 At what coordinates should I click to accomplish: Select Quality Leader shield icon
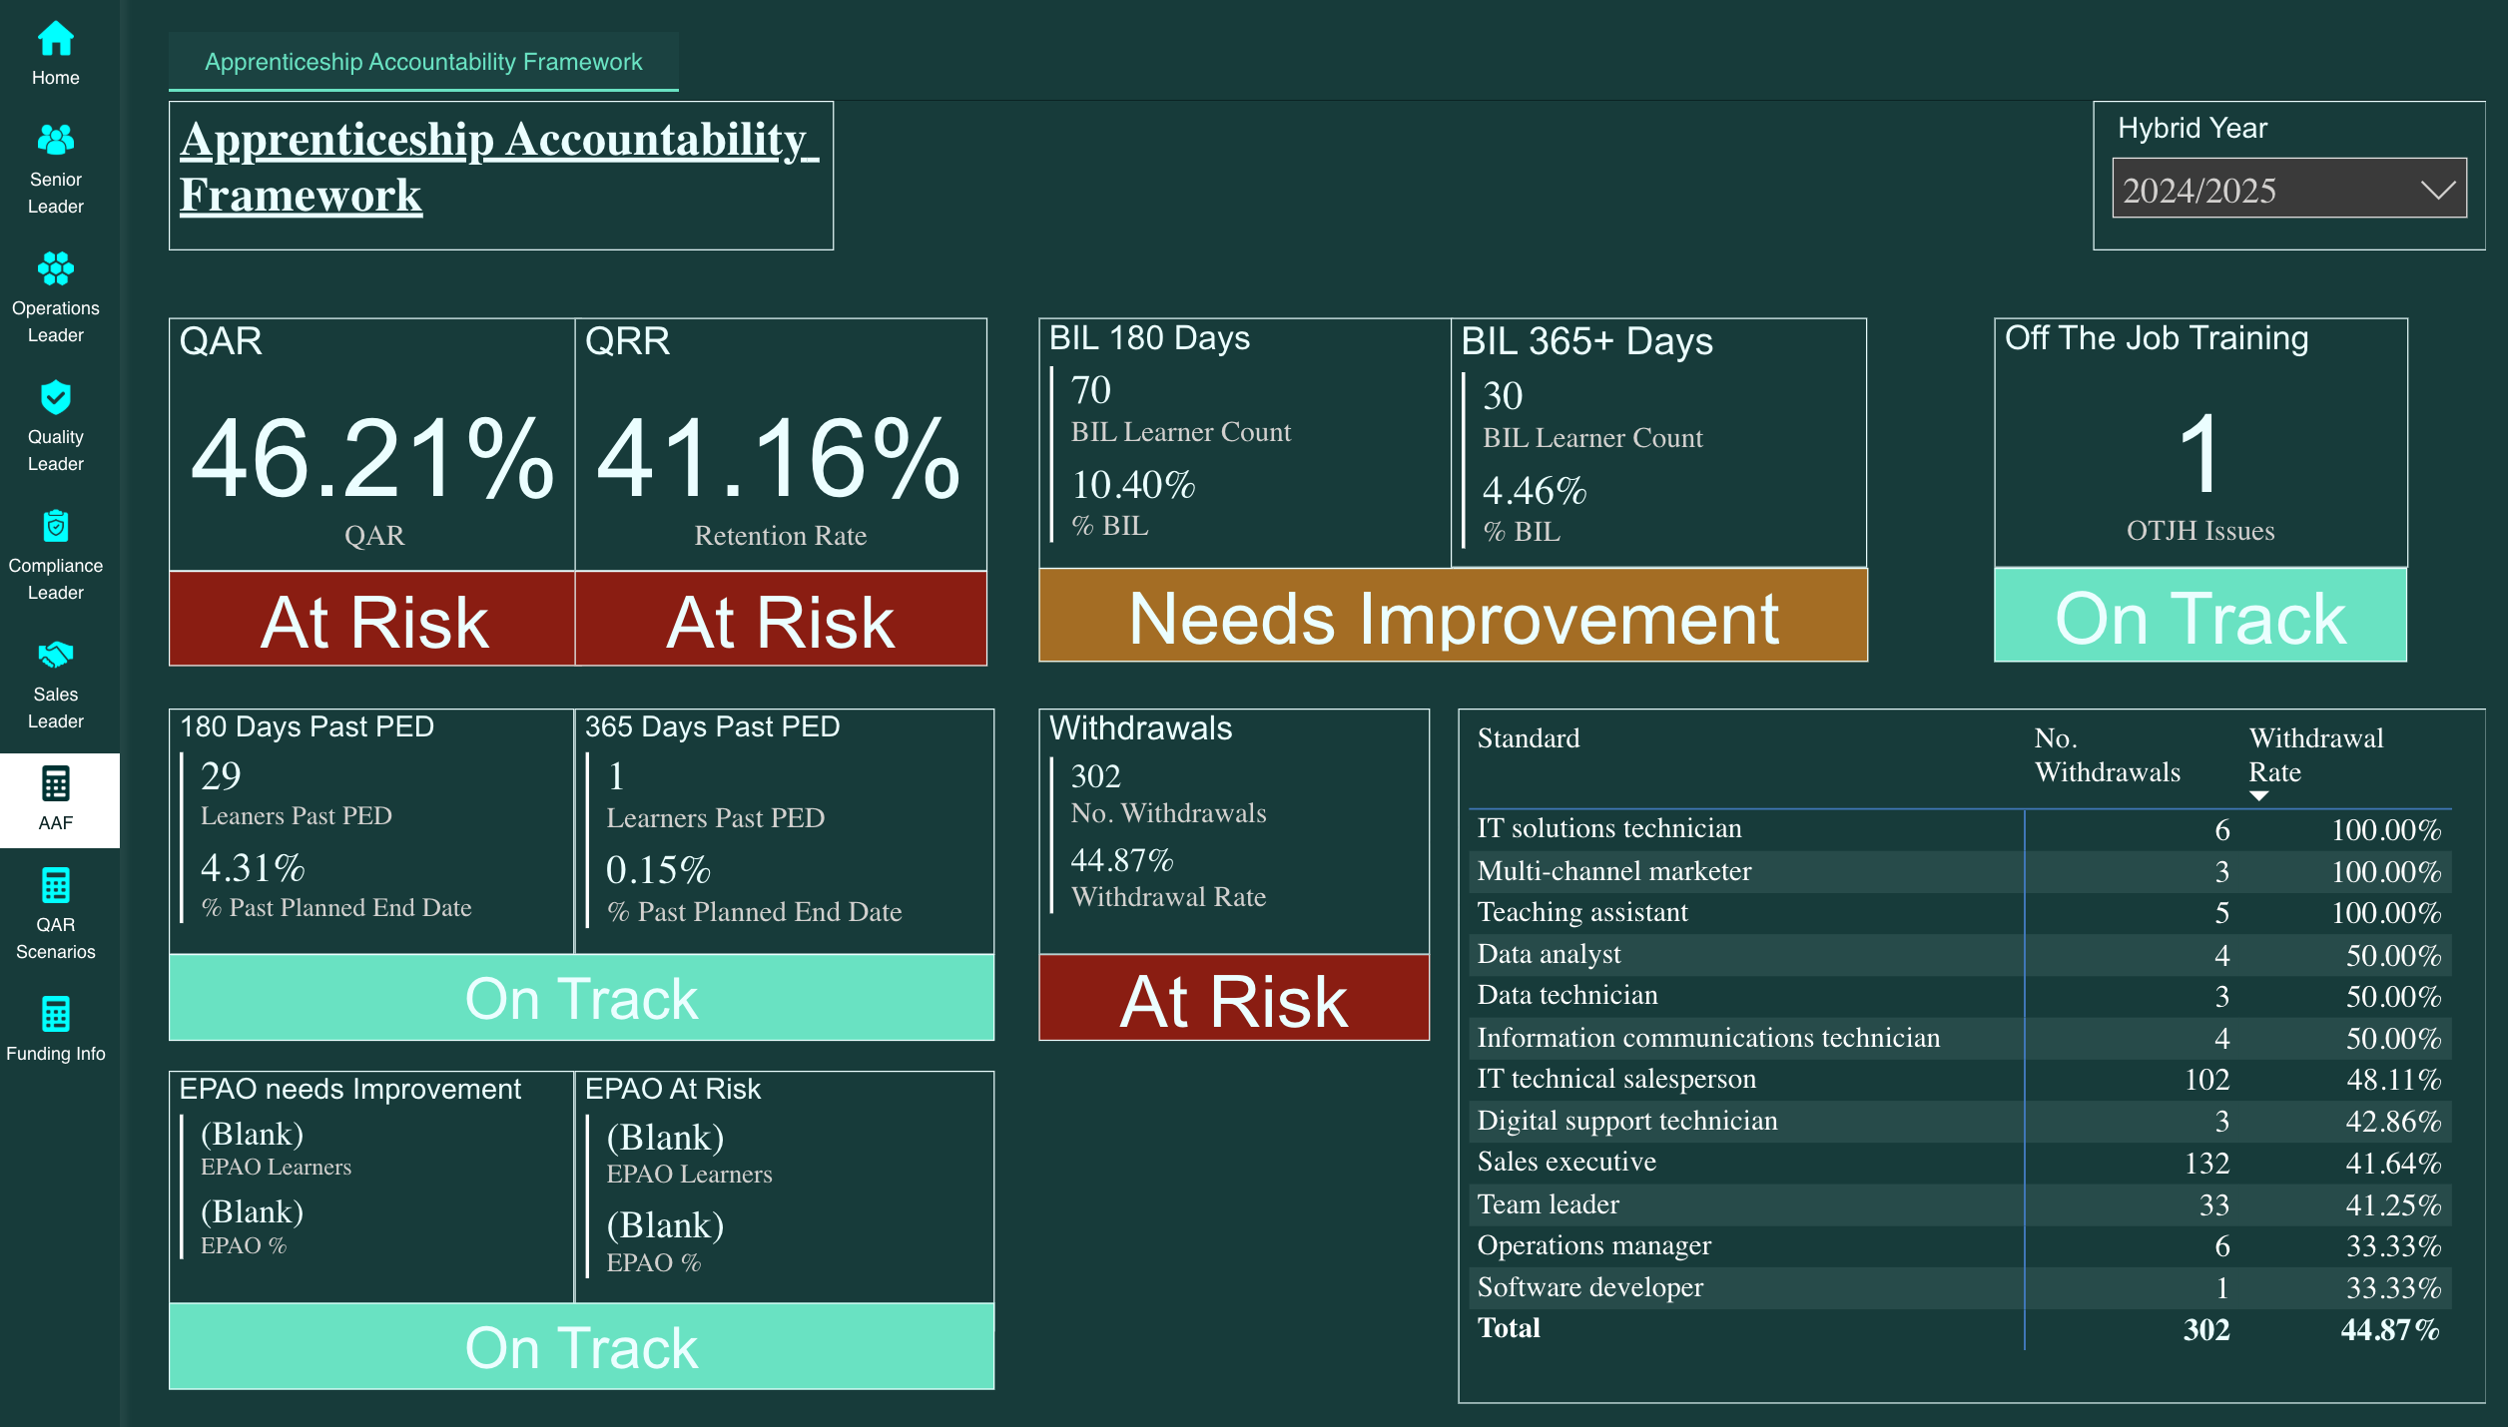(x=55, y=398)
